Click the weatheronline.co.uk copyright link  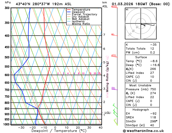click(143, 131)
